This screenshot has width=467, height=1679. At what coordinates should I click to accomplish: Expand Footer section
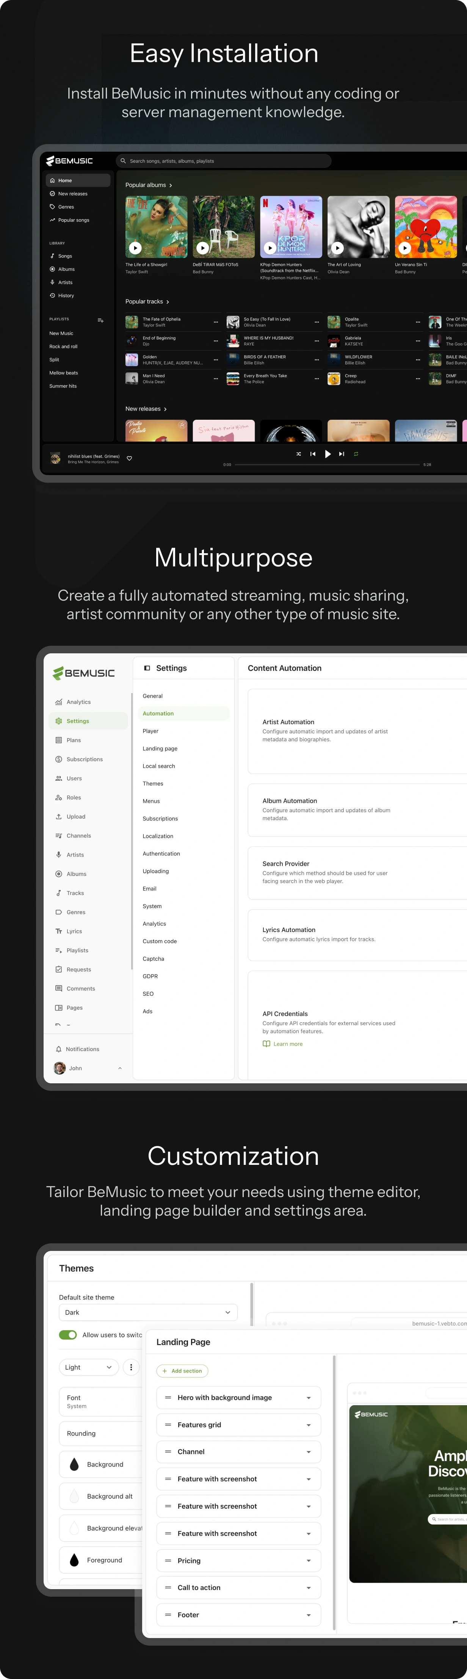click(309, 1615)
